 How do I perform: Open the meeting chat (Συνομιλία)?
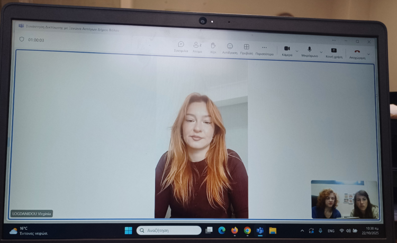click(x=181, y=47)
